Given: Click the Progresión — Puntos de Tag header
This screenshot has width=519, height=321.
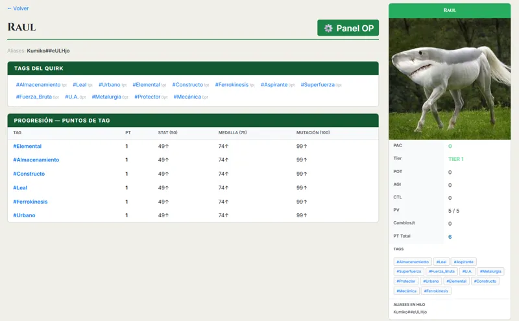Looking at the screenshot, I should click(193, 121).
